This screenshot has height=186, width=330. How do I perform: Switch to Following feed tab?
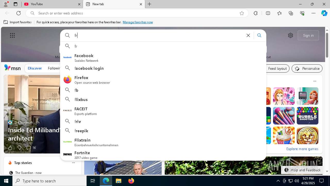(x=54, y=68)
